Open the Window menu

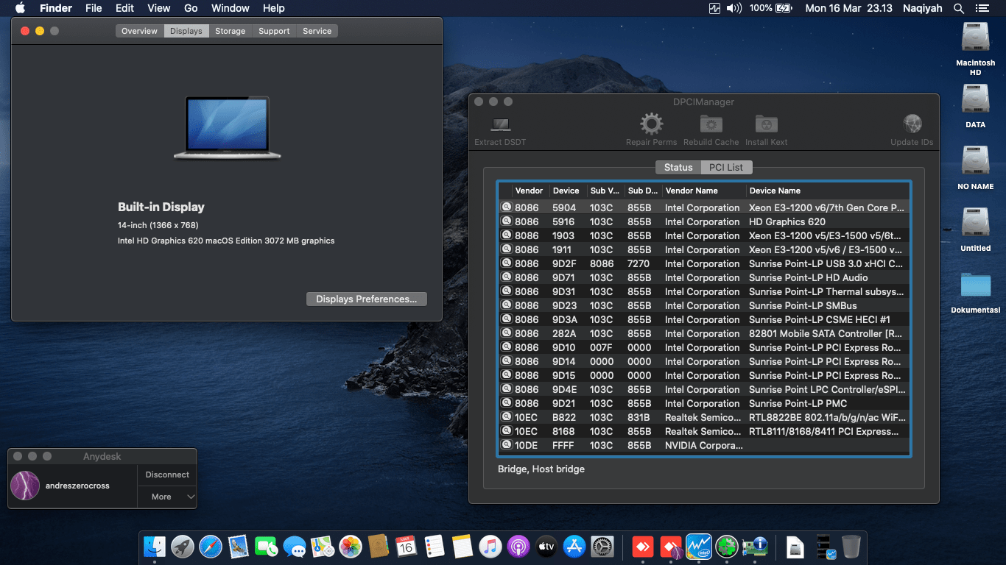(231, 8)
